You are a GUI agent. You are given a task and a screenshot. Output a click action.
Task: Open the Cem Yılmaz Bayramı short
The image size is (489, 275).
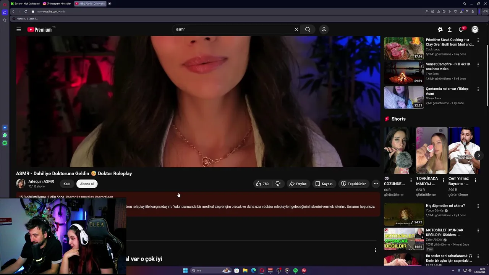[x=464, y=150]
